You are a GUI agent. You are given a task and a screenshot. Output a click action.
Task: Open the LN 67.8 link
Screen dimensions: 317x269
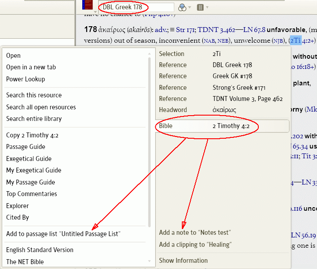(254, 30)
